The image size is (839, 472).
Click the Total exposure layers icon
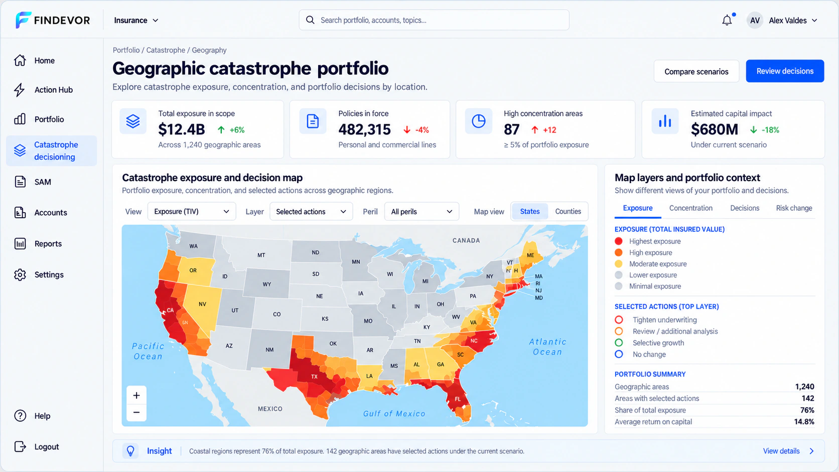point(133,121)
